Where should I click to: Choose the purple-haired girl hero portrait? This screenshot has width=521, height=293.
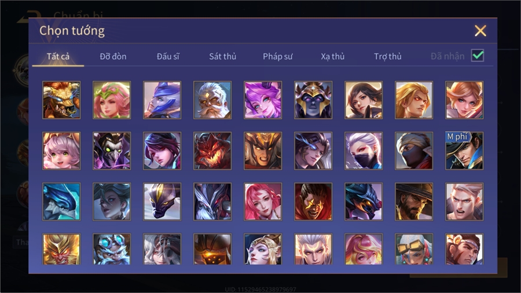pyautogui.click(x=263, y=100)
